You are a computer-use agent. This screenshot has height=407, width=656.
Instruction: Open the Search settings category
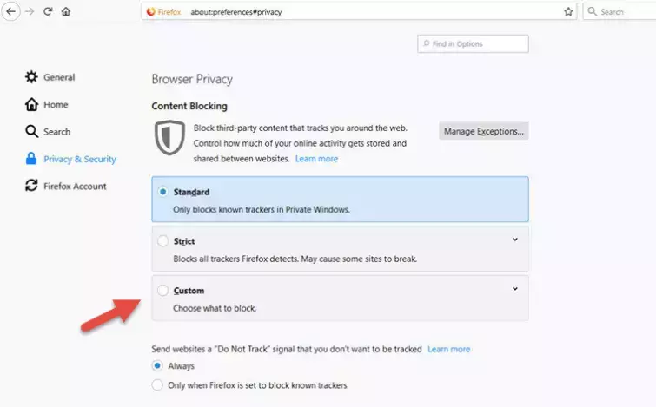56,132
